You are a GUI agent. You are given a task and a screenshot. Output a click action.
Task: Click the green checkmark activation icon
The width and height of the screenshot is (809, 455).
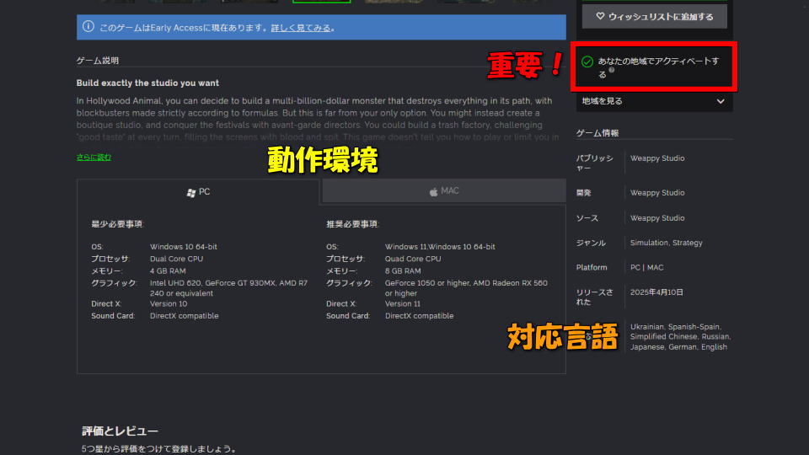[587, 62]
